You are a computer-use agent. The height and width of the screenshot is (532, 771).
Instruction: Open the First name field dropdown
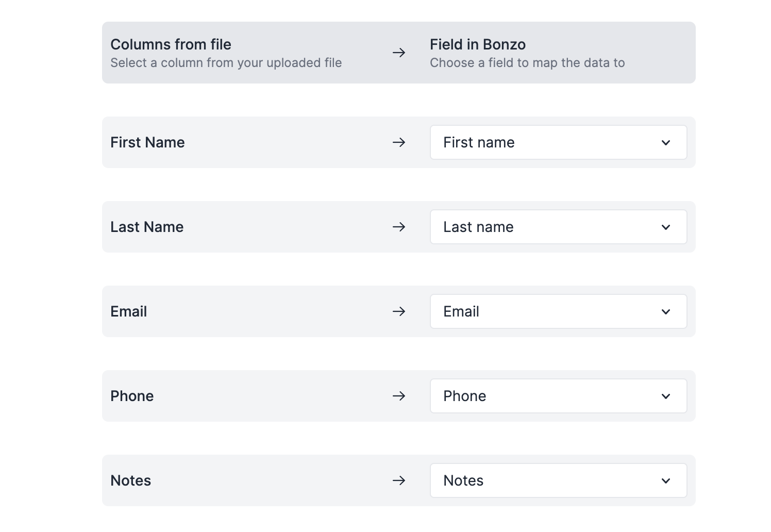pos(558,142)
